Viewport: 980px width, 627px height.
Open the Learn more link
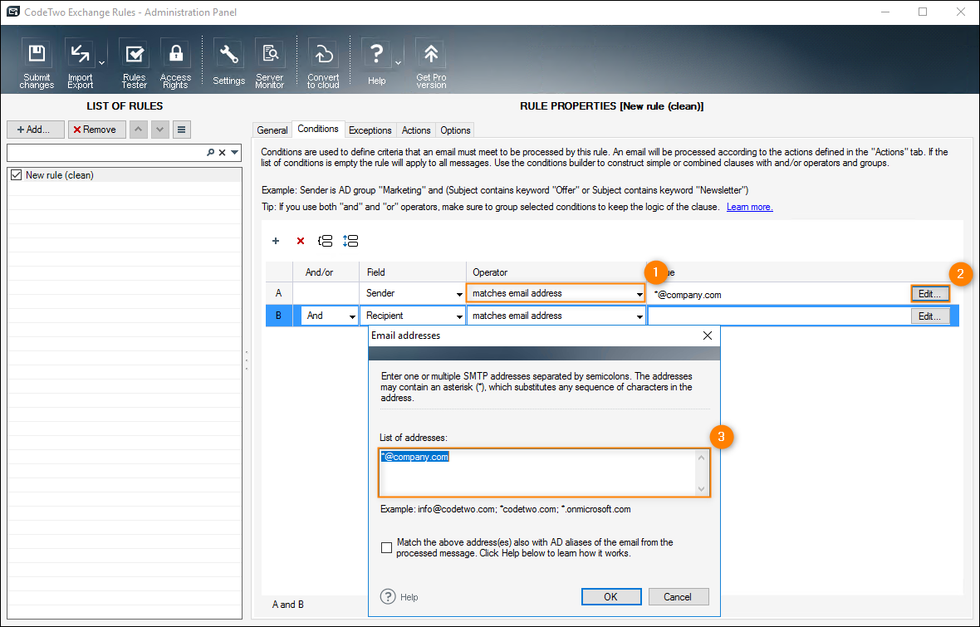coord(749,207)
